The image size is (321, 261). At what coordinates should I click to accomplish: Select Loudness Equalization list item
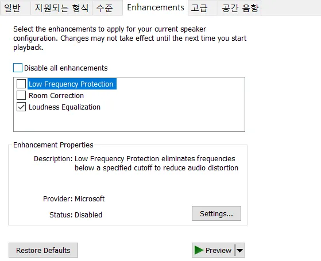[x=64, y=107]
